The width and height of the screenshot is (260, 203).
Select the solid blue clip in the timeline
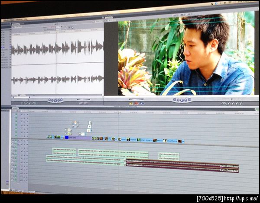[67, 138]
